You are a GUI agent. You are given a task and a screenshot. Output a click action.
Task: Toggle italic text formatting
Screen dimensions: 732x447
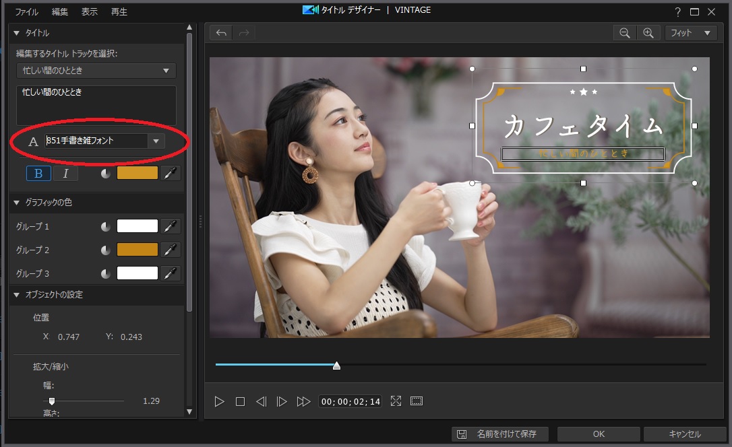[65, 173]
